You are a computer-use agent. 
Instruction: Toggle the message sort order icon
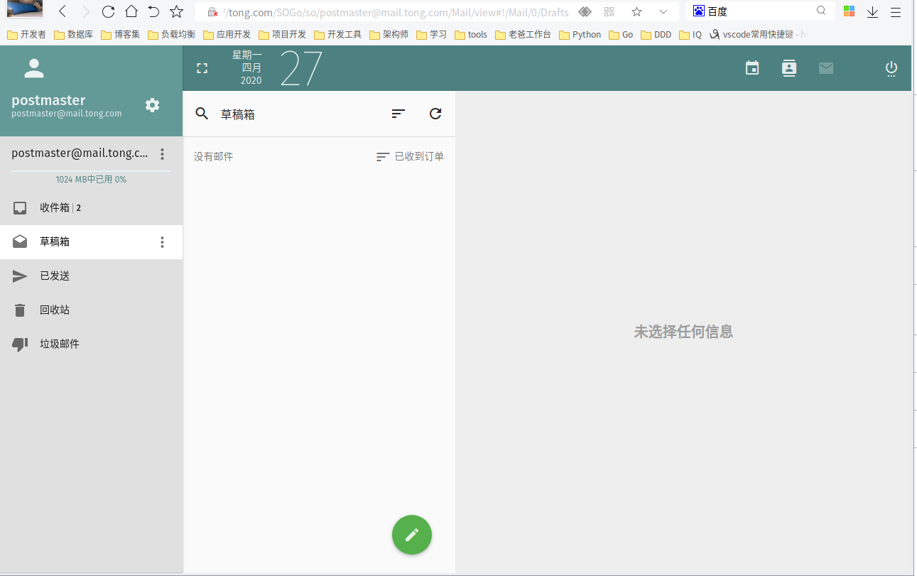(398, 113)
